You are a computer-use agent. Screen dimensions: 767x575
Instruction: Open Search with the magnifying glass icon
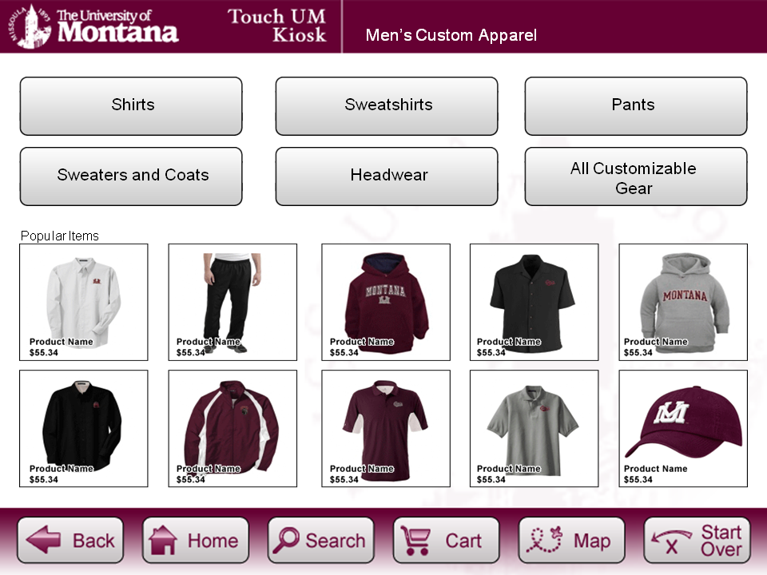click(286, 540)
